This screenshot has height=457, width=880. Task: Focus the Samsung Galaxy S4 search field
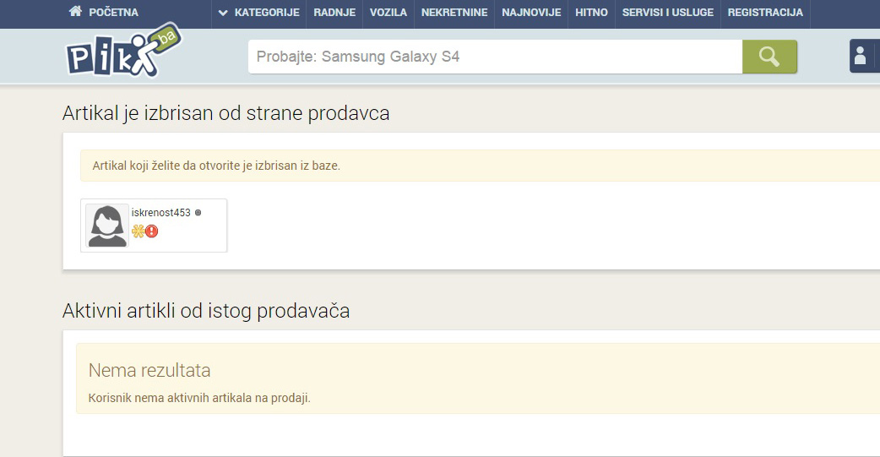coord(495,57)
